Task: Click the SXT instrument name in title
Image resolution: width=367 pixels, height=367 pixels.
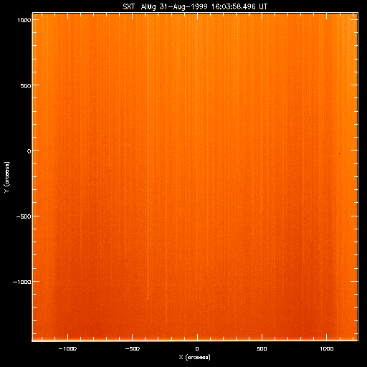Action: coord(129,6)
